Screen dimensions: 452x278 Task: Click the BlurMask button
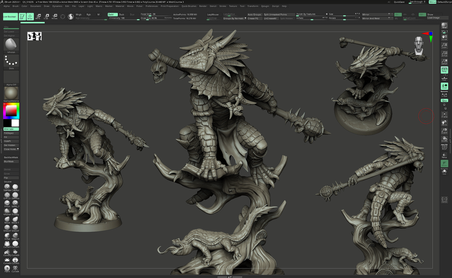pyautogui.click(x=11, y=161)
